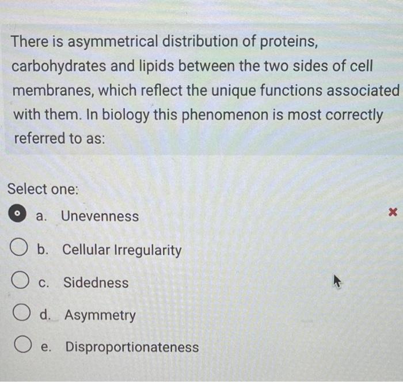Click option letter 'e.' label
This screenshot has width=403, height=382.
[46, 347]
